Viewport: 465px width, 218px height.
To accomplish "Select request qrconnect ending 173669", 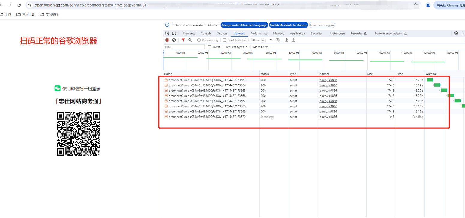I will pyautogui.click(x=207, y=112).
